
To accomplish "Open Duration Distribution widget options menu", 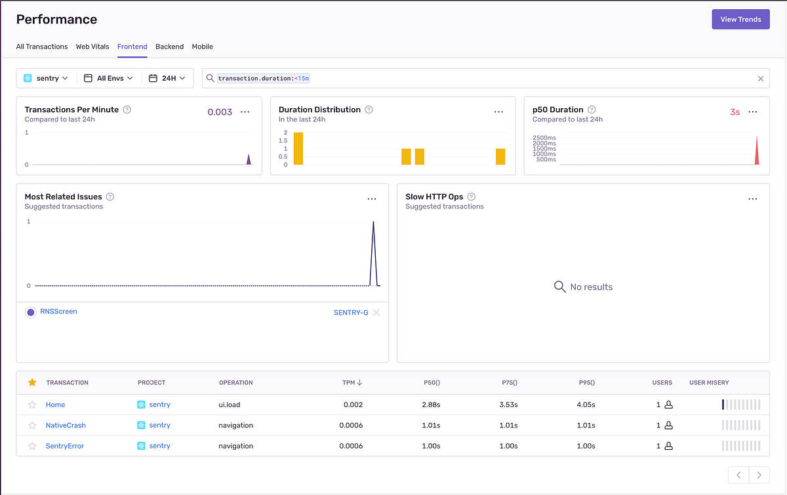I will (499, 112).
